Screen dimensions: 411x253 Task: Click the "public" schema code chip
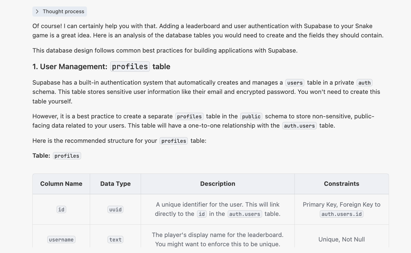[251, 117]
